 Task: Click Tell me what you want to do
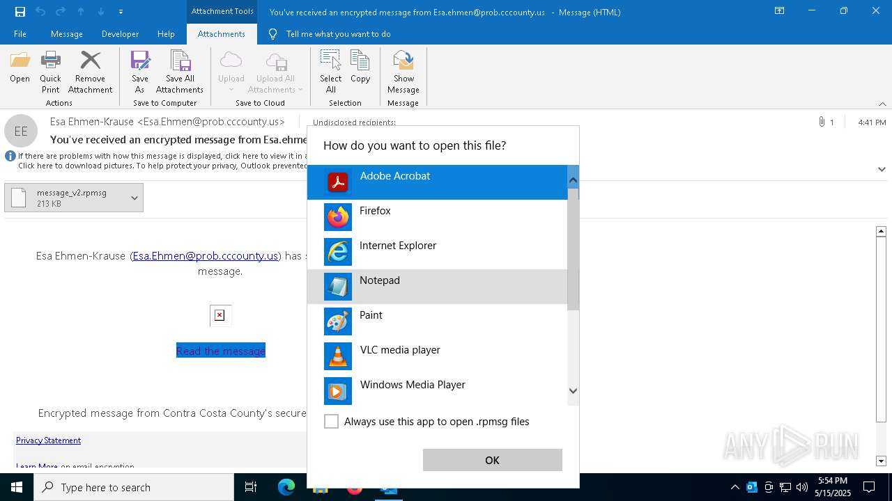(338, 34)
